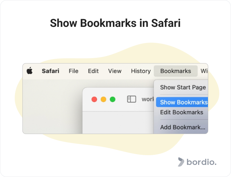This screenshot has width=231, height=177.
Task: Close the Safari window with red button
Action: 94,99
